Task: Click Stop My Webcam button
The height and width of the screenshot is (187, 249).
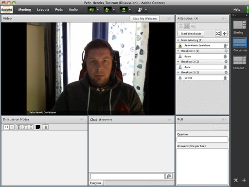Action: (145, 19)
